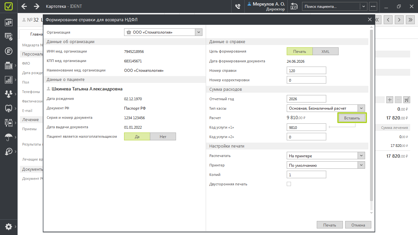
Task: Open the medicine bottles icon in the sidebar
Action: [x=8, y=123]
